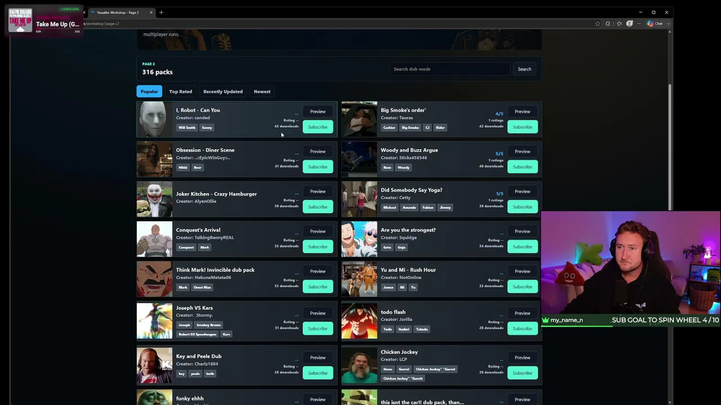This screenshot has width=721, height=405.
Task: Switch to the Recently Updated tab
Action: (x=223, y=91)
